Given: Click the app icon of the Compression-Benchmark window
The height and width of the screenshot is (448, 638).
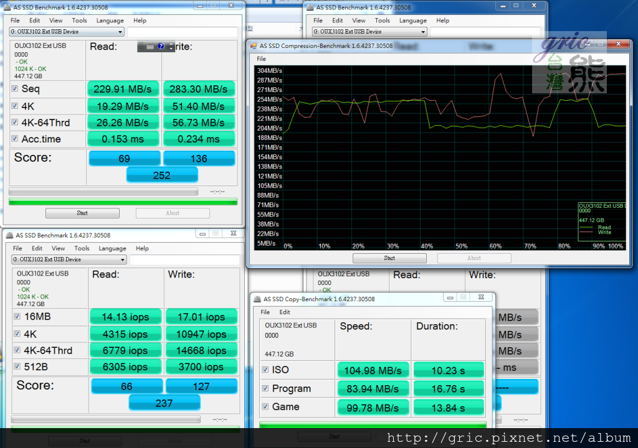Looking at the screenshot, I should 254,46.
